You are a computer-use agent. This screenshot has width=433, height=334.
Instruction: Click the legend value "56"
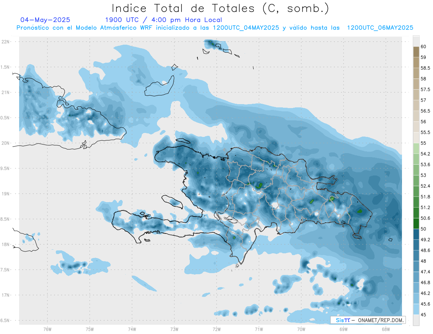click(424, 121)
